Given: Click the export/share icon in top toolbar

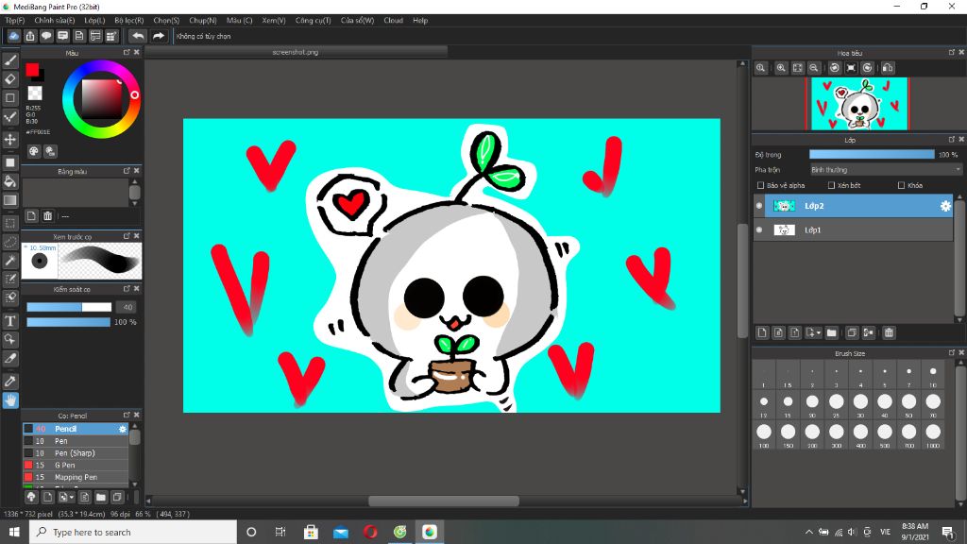Looking at the screenshot, I should point(30,36).
